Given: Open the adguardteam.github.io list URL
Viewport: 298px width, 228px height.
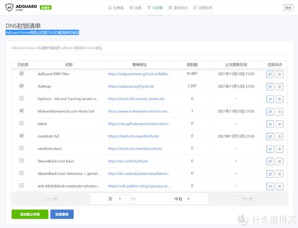Looking at the screenshot, I should 139,74.
